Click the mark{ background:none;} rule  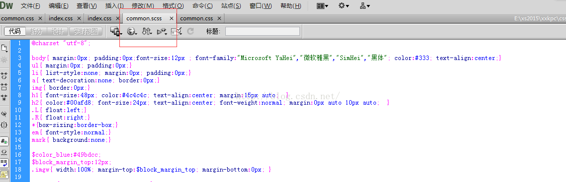click(72, 140)
